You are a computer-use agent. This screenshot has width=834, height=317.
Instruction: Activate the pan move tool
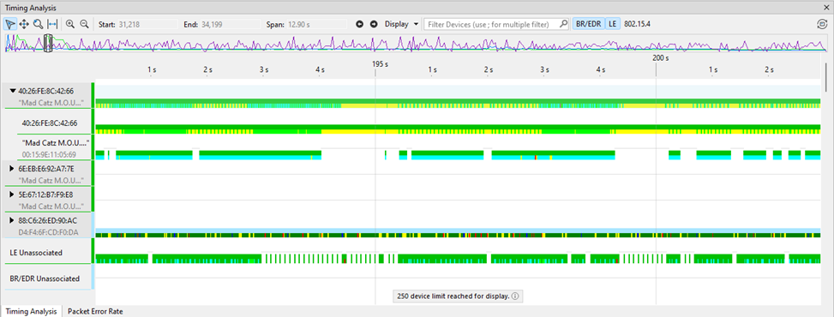click(24, 24)
